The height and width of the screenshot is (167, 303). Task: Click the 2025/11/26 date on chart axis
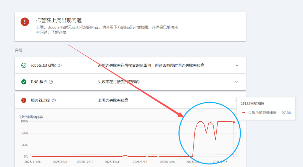33,162
